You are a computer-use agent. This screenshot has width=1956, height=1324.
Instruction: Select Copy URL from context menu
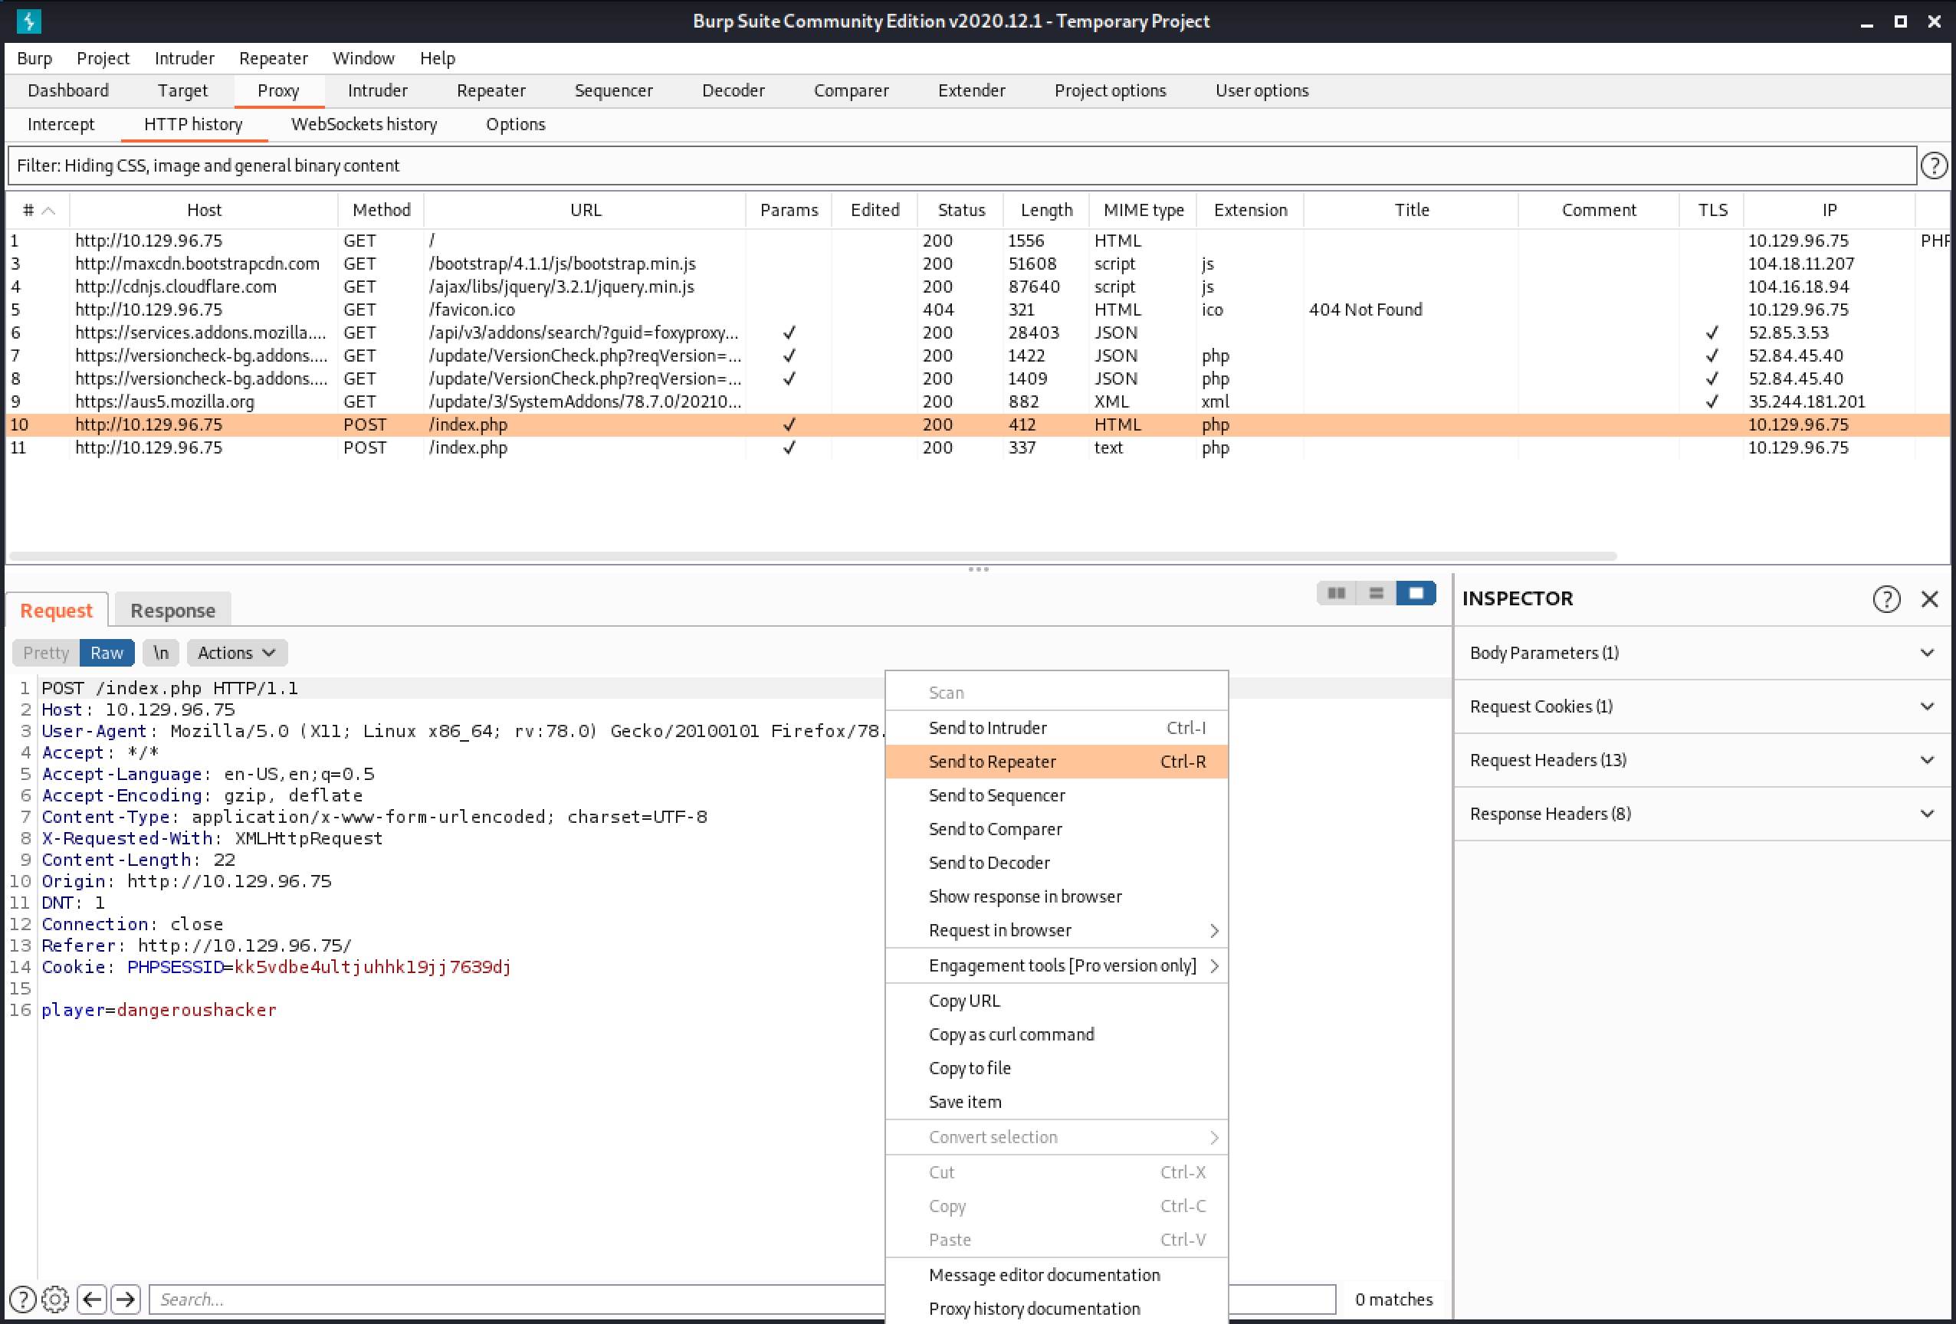[1057, 1001]
